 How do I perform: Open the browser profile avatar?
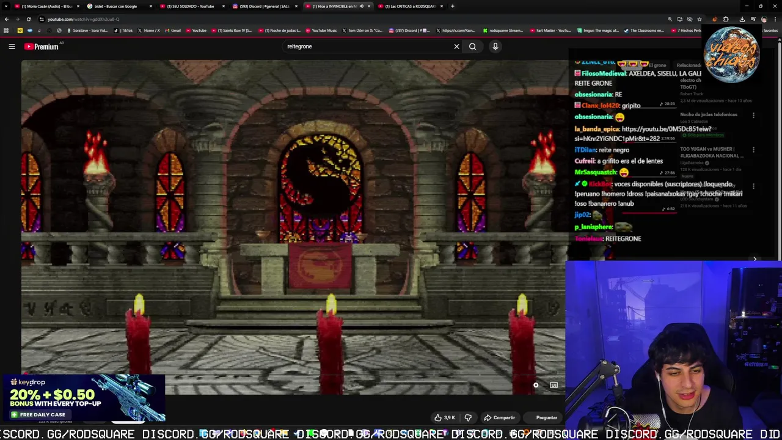pos(764,19)
